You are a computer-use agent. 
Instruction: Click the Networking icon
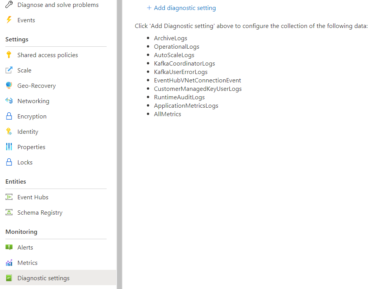tap(9, 101)
